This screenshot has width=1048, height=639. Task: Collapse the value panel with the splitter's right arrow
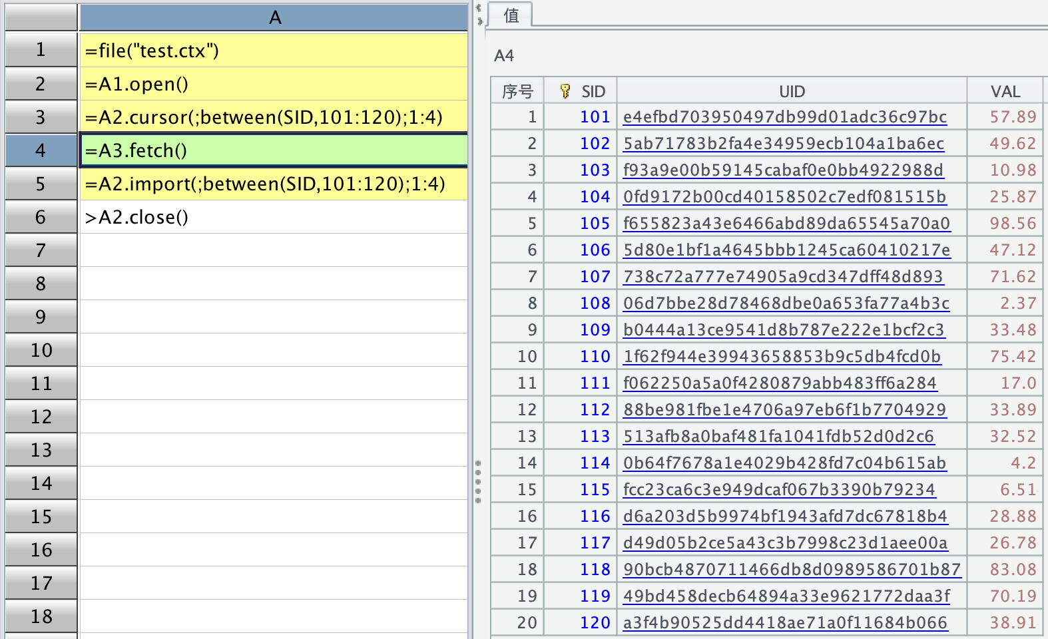point(480,21)
